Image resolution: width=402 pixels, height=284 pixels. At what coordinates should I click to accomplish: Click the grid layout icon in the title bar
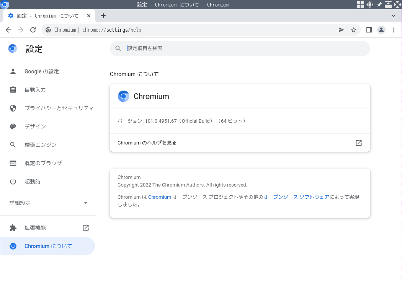click(361, 5)
